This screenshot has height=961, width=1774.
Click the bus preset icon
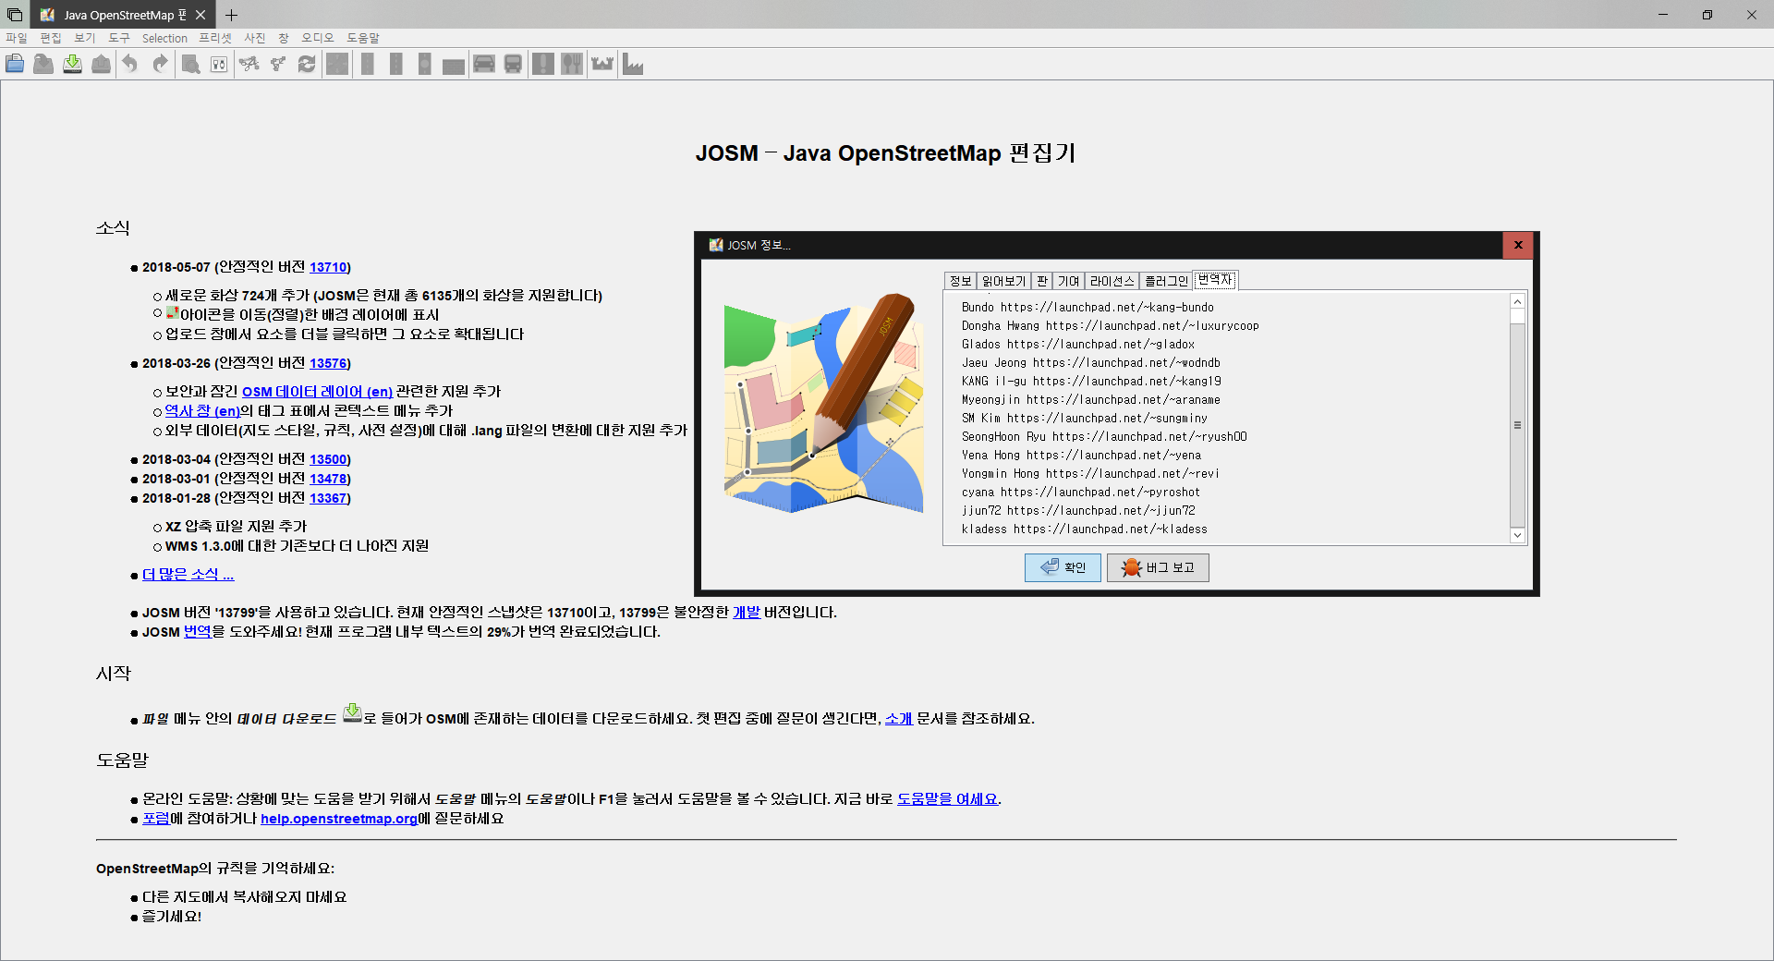coord(513,64)
